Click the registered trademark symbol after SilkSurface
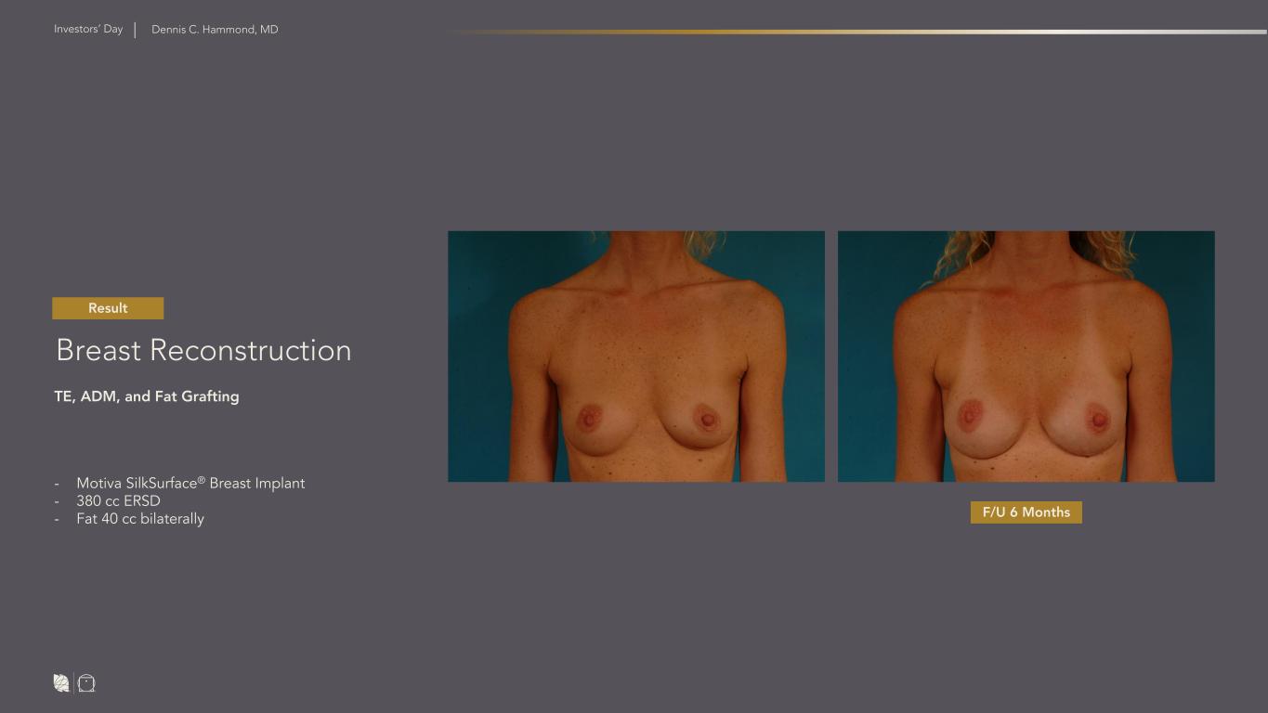Viewport: 1268px width, 713px height. point(202,480)
